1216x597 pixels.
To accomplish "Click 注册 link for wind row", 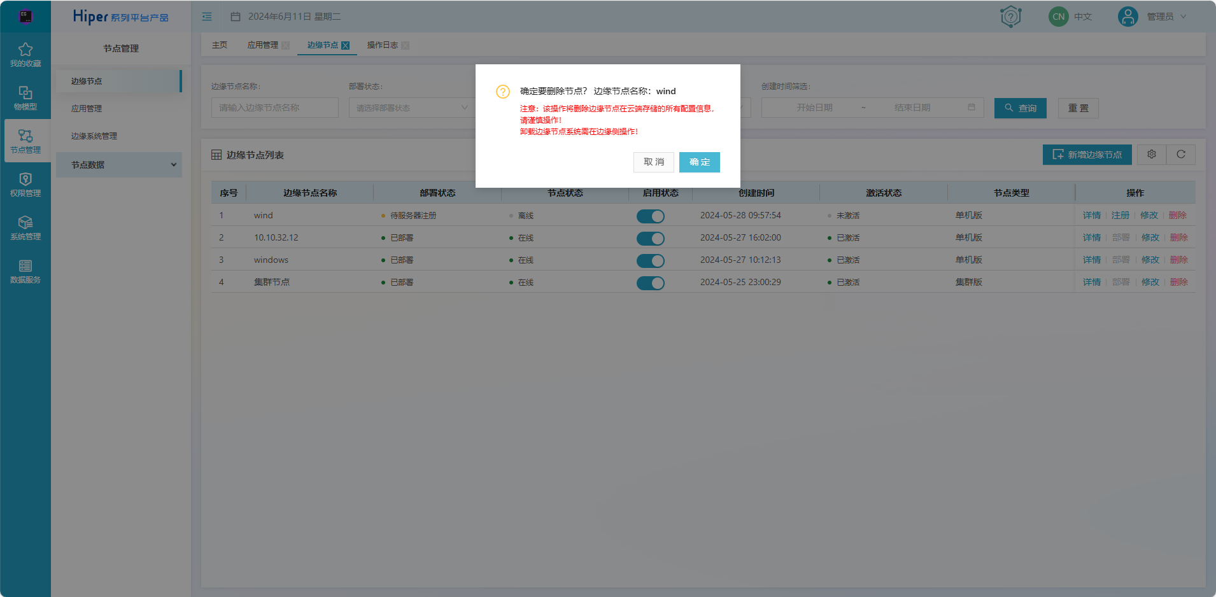I will coord(1121,216).
